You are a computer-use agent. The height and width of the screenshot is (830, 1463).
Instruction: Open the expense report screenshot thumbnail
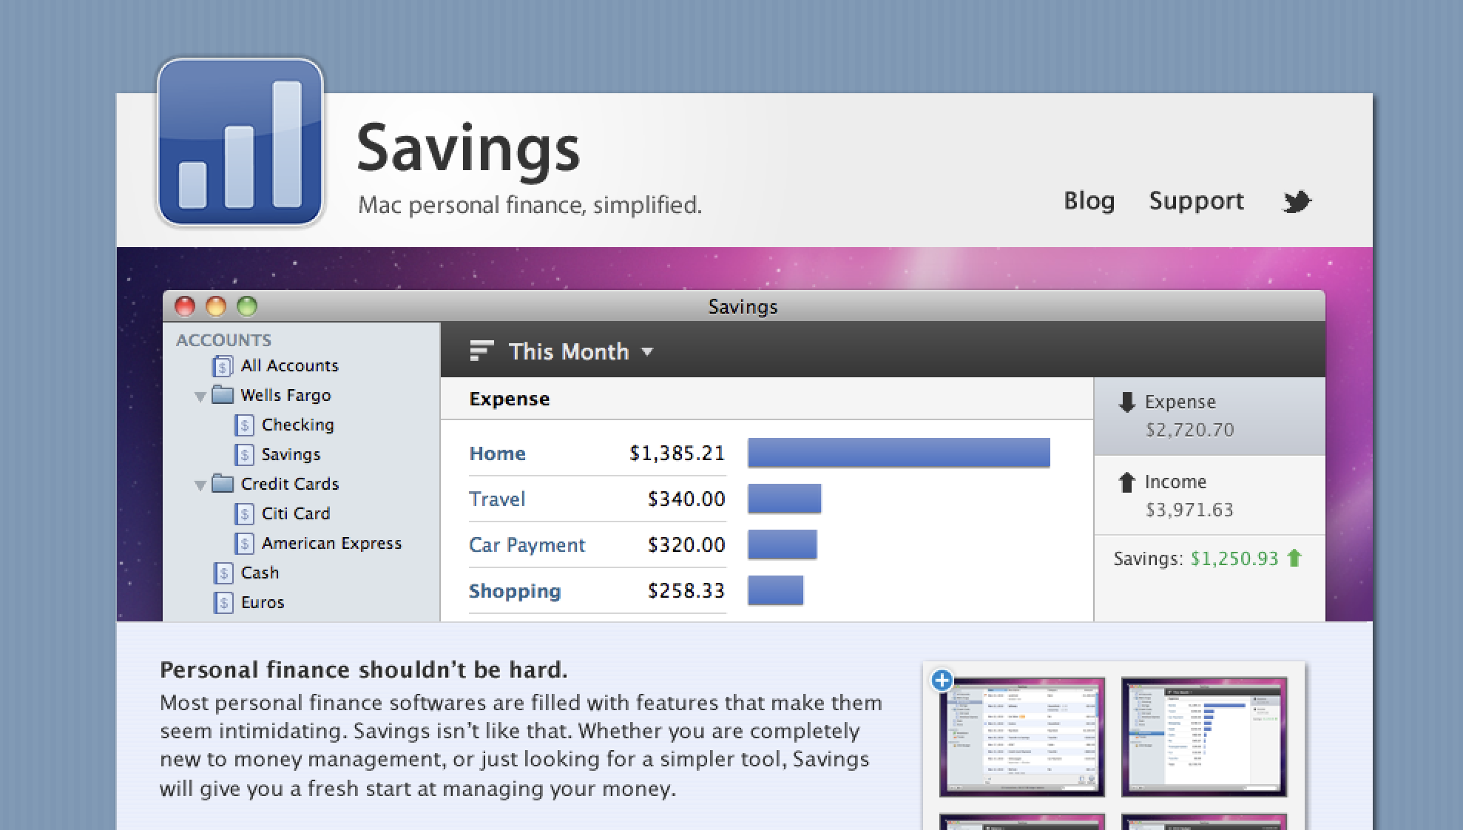[x=1204, y=737]
